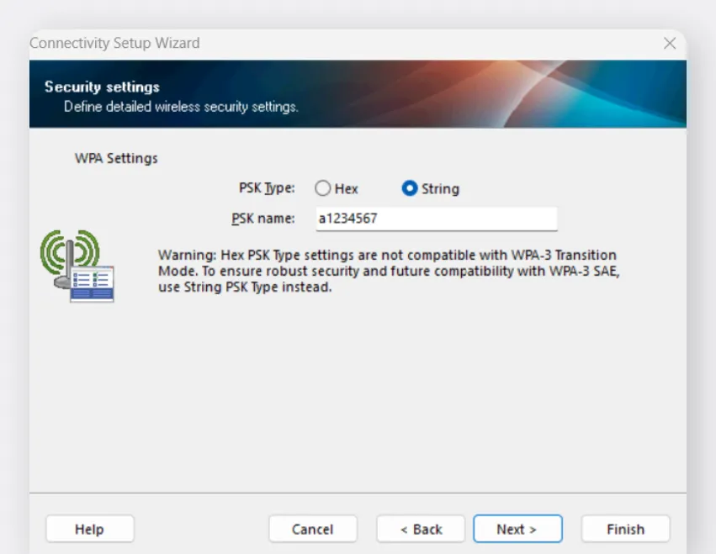Close the Connectivity Setup Wizard window
Screen dimensions: 716x554
[x=670, y=44]
